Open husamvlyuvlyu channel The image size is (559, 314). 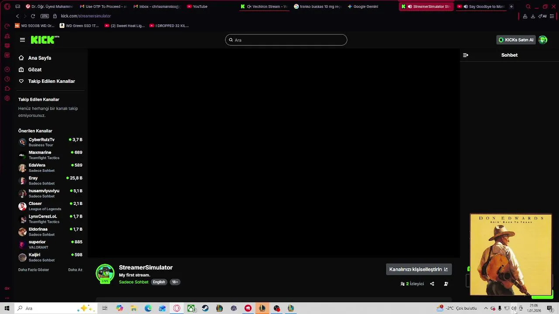[x=51, y=193]
